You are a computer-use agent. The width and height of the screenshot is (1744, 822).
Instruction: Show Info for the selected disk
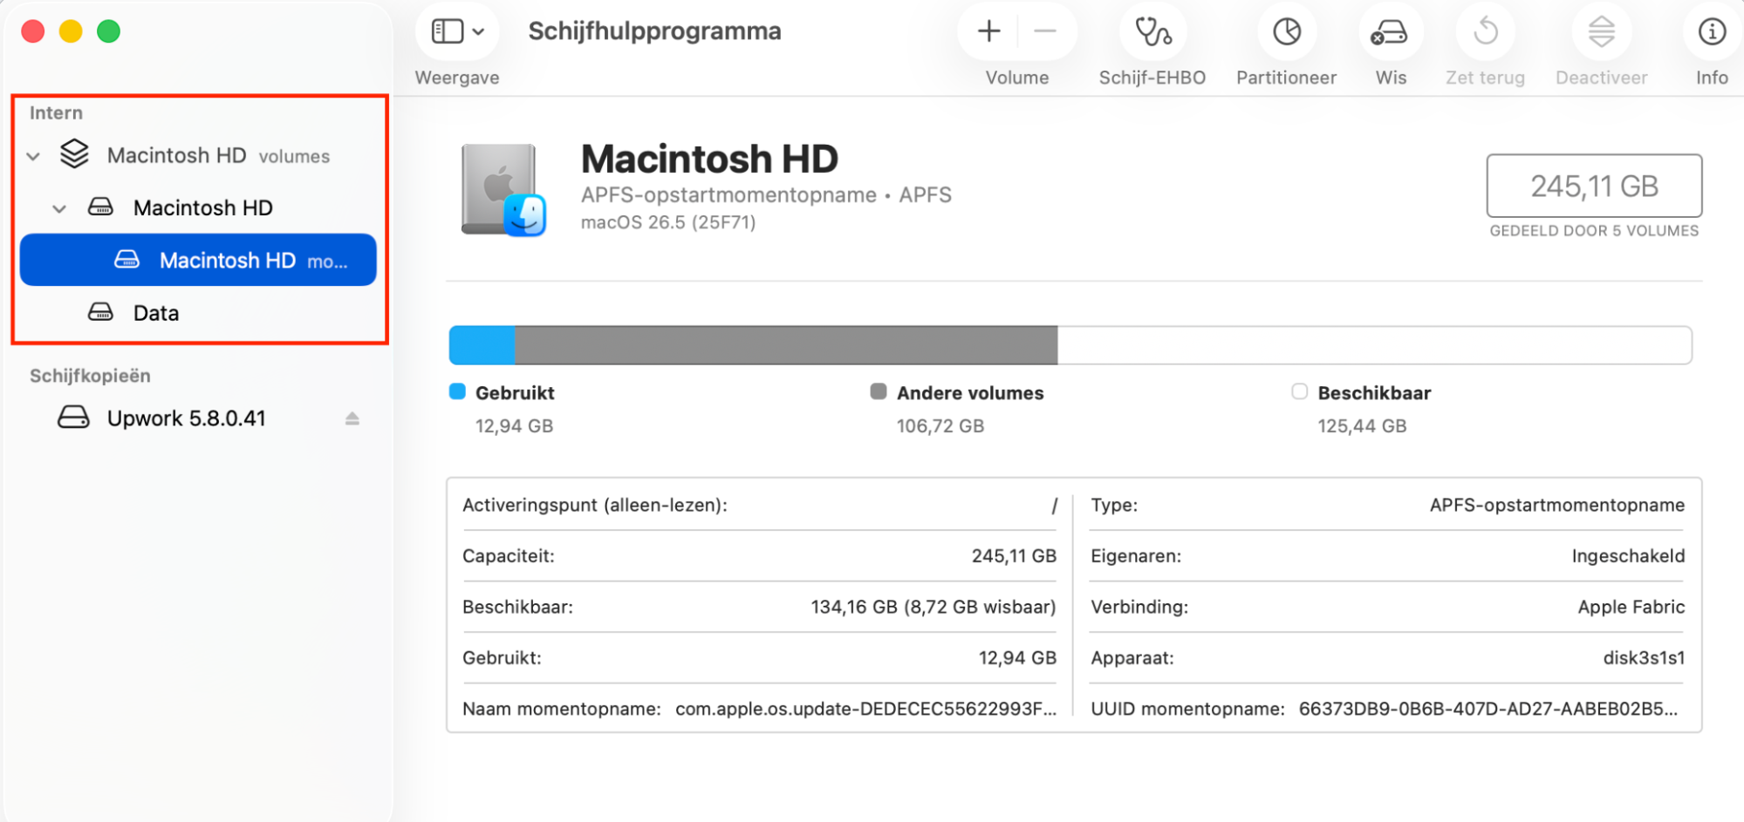click(1712, 32)
